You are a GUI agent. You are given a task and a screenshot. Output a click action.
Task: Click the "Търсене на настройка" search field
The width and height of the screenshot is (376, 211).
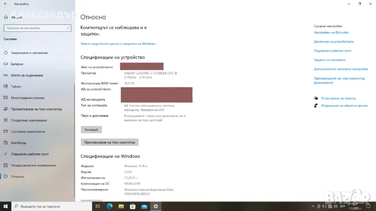click(38, 28)
